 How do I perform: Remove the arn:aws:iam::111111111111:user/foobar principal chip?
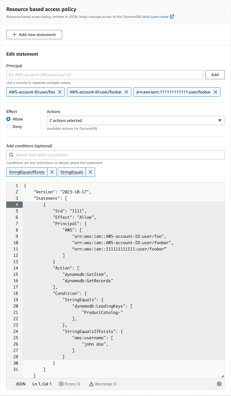[x=215, y=92]
